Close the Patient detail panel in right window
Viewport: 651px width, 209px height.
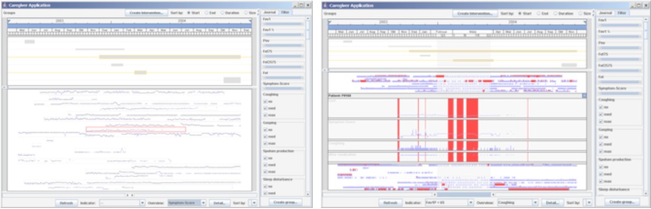[x=584, y=95]
